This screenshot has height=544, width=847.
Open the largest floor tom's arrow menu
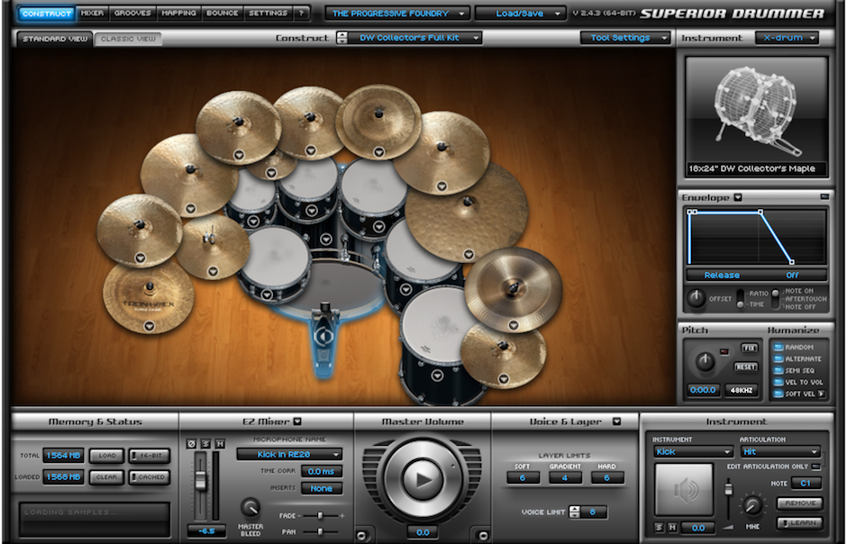coord(436,376)
